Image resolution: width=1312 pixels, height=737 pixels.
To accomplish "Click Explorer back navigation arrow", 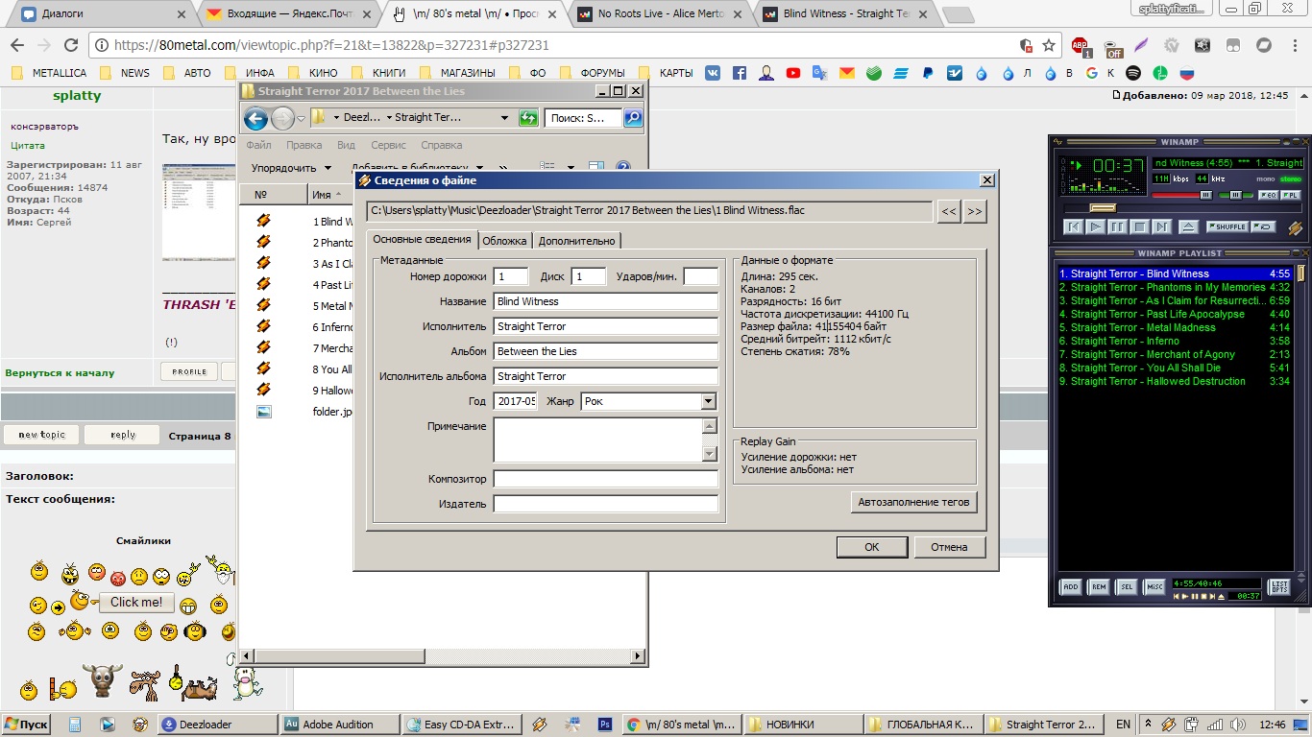I will pyautogui.click(x=255, y=118).
